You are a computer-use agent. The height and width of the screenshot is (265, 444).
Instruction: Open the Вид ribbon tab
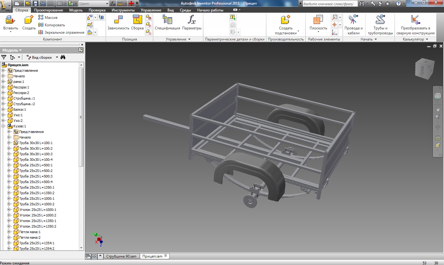tap(171, 10)
